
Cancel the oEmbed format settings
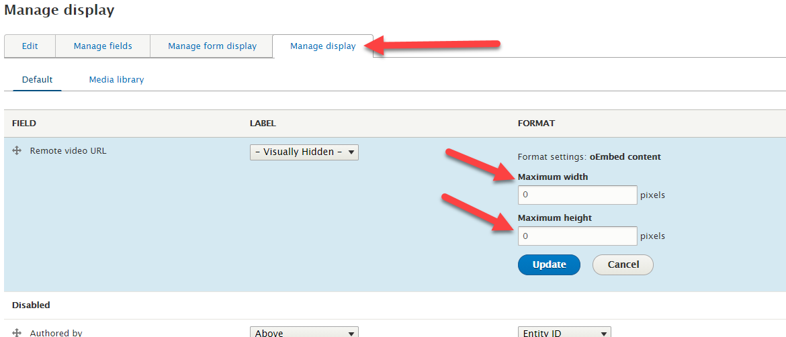[x=623, y=265]
